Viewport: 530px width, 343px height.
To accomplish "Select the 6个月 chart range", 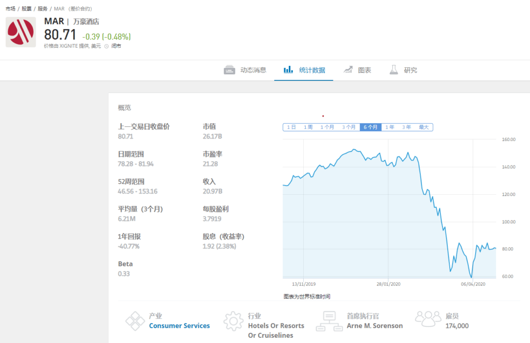I will coord(371,127).
